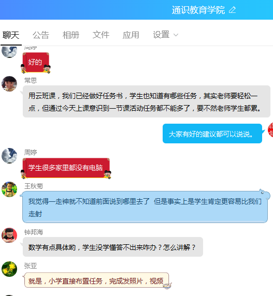The width and height of the screenshot is (273, 296).
Task: Select the 应用 tab
Action: coord(131,35)
